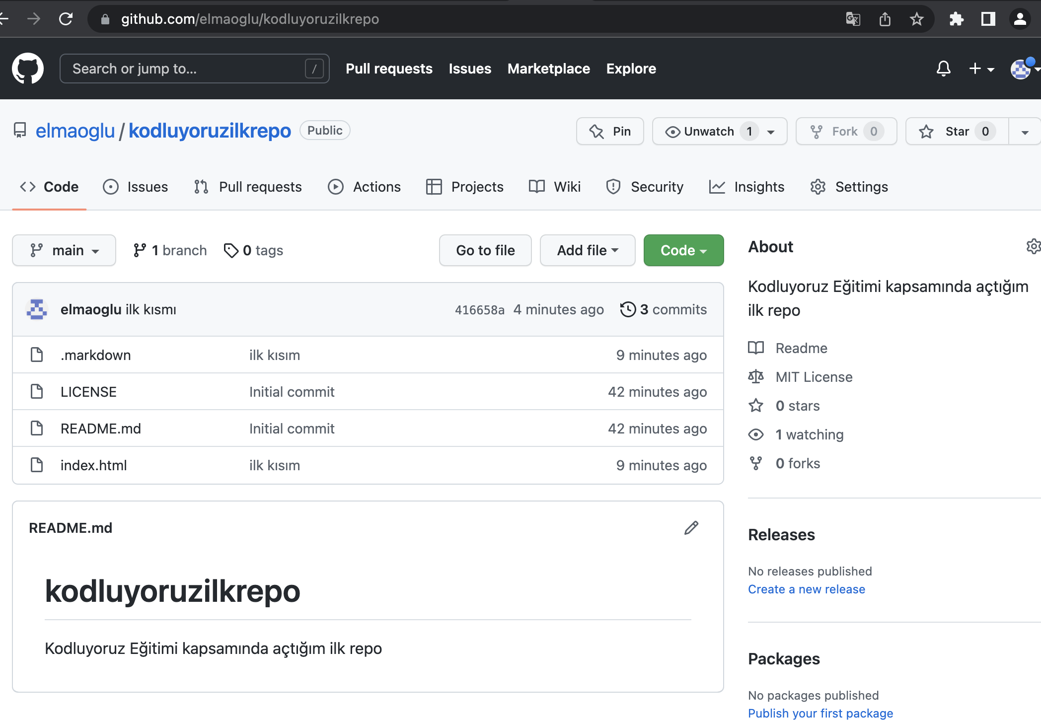
Task: Open the repository Settings tab
Action: click(x=849, y=187)
